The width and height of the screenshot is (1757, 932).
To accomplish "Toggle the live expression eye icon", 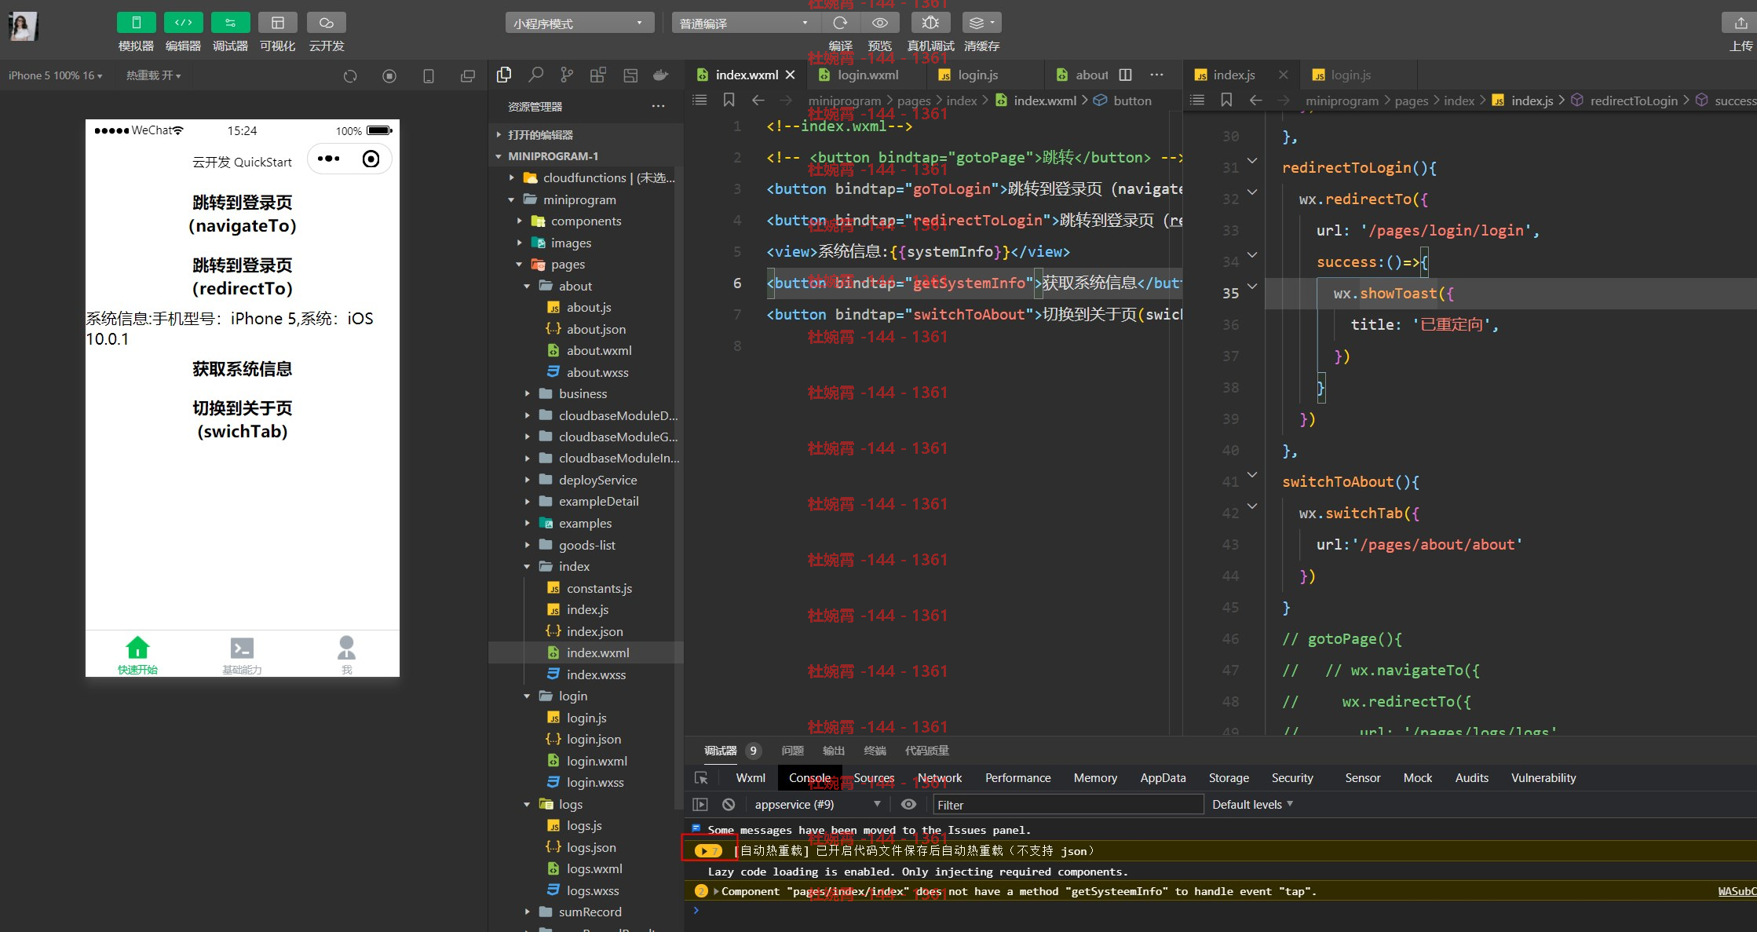I will (908, 805).
